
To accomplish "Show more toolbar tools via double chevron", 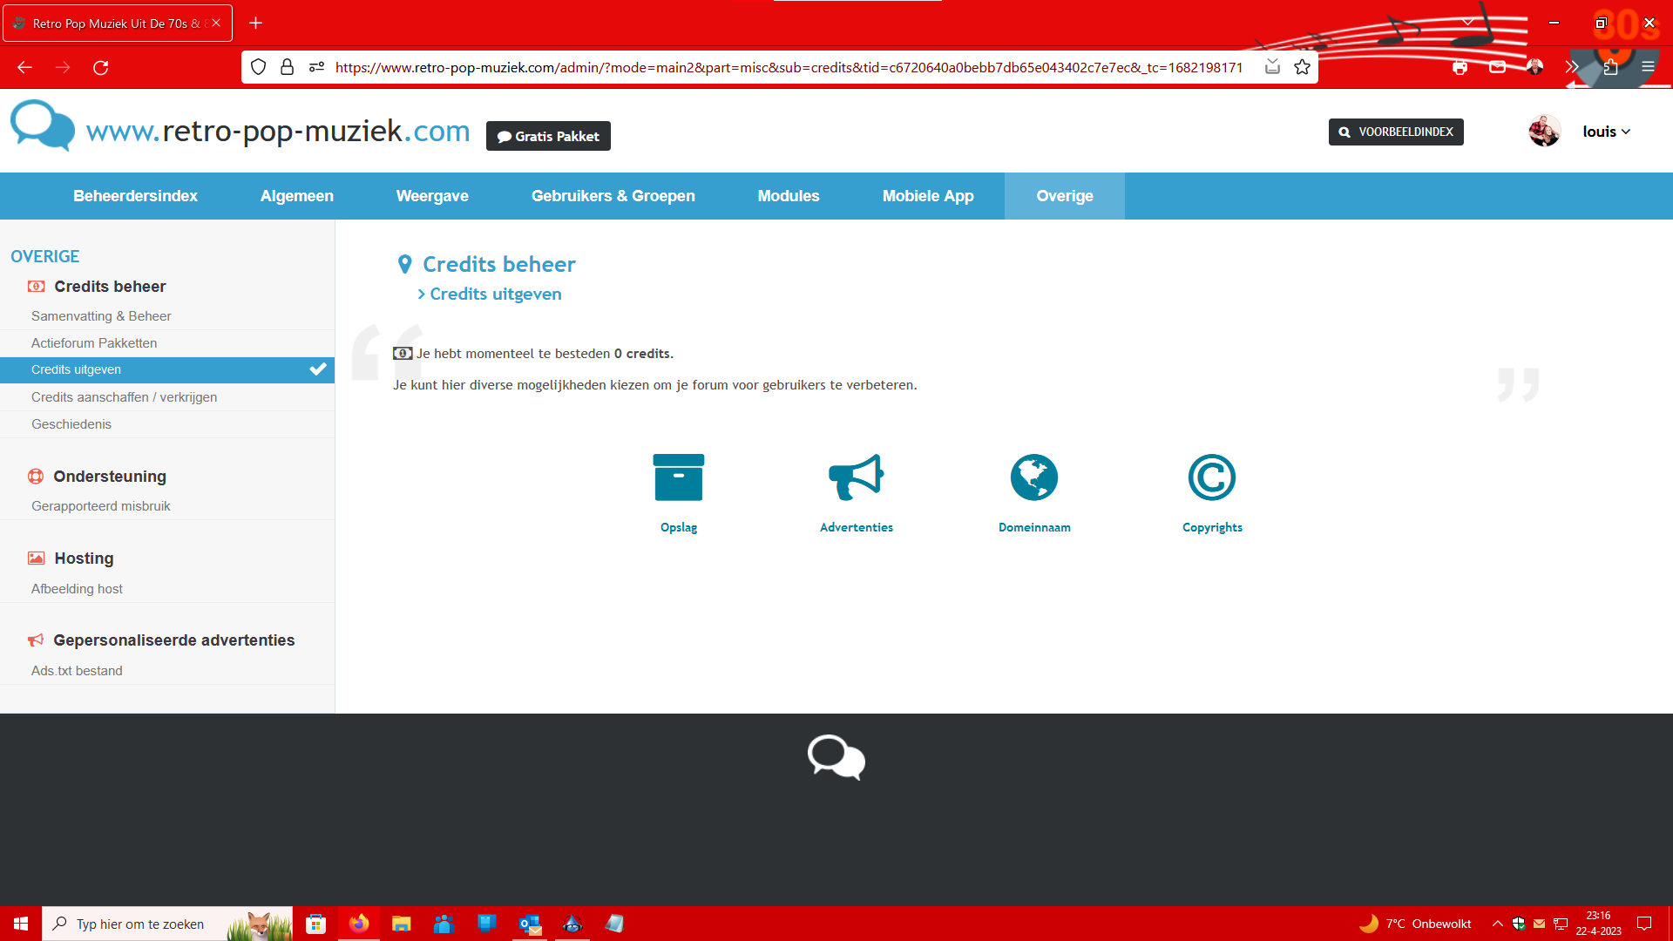I will point(1572,67).
